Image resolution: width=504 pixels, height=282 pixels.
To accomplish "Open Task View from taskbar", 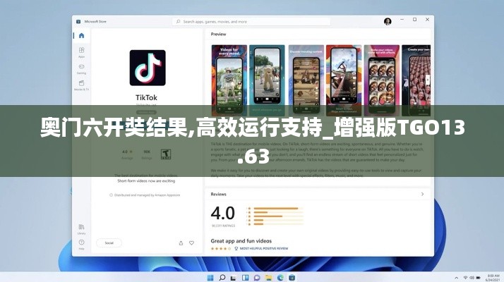I will click(x=234, y=278).
